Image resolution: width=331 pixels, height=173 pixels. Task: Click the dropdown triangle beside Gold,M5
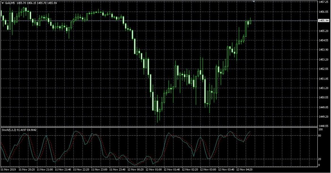click(x=3, y=3)
